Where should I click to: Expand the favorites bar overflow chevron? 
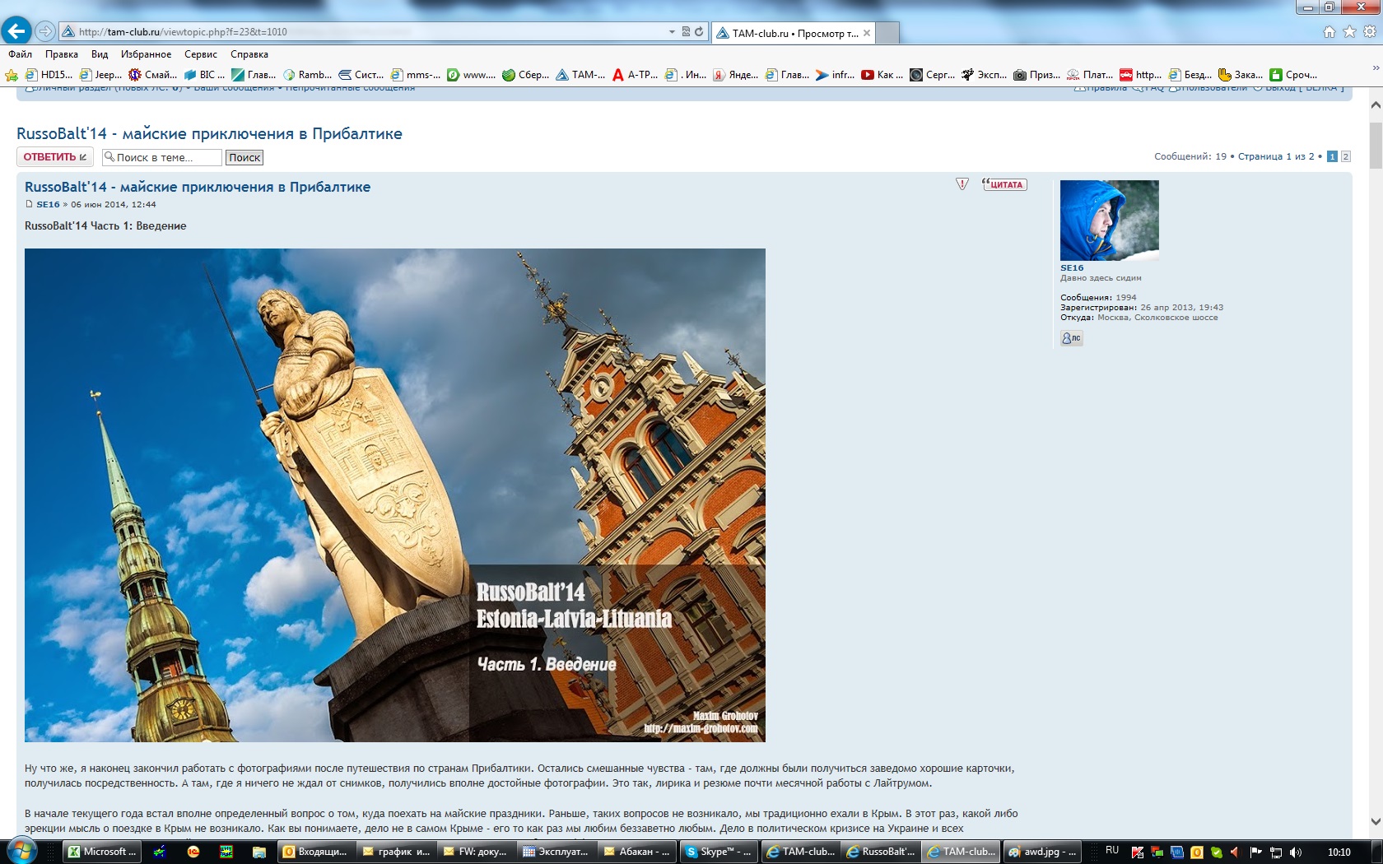click(x=1375, y=68)
